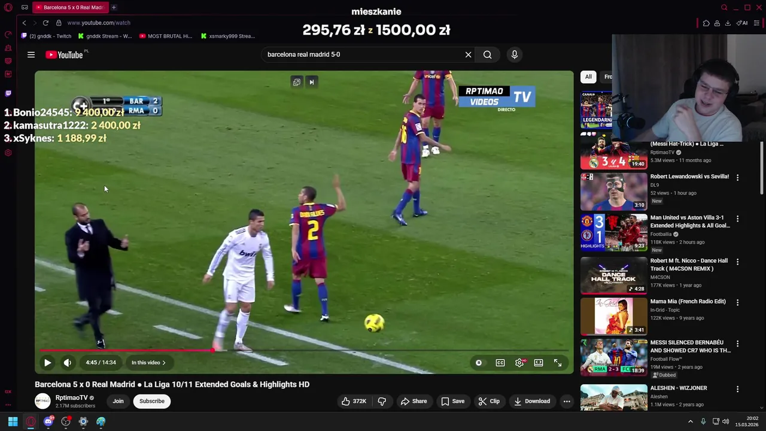766x431 pixels.
Task: Create a Clip of the video
Action: click(489, 401)
